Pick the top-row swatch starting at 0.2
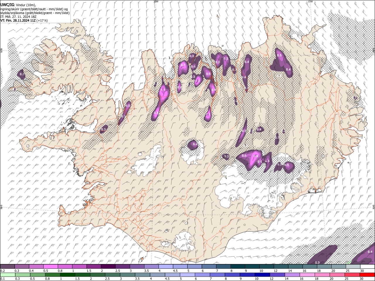 point(7,267)
